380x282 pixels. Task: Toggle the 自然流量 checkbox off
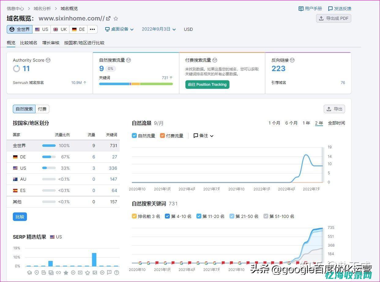pyautogui.click(x=134, y=136)
